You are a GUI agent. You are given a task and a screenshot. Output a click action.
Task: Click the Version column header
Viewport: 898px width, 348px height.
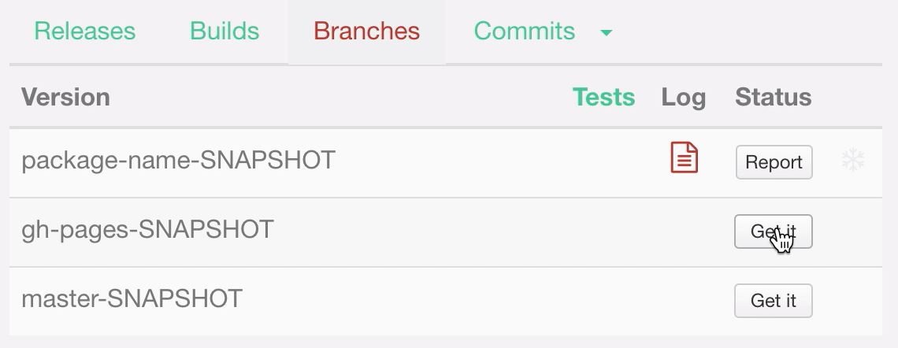point(65,97)
